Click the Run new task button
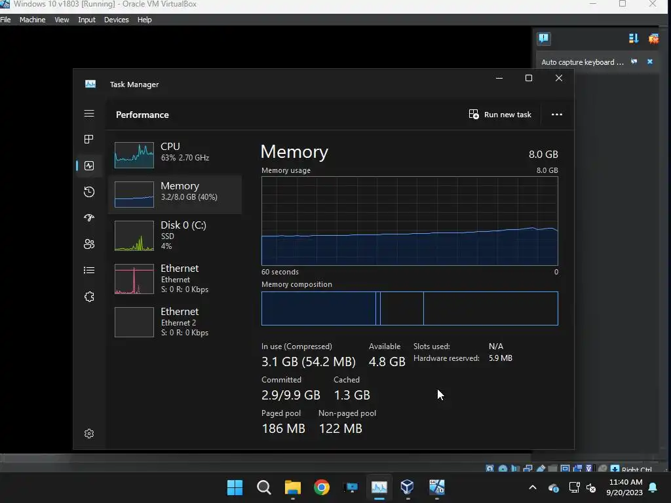 (x=500, y=115)
